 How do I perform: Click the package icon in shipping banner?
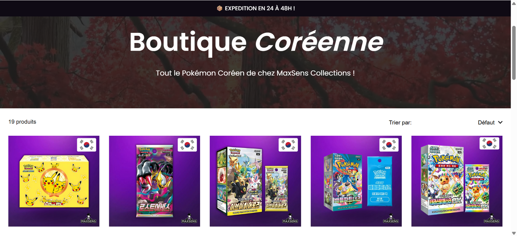coord(219,8)
